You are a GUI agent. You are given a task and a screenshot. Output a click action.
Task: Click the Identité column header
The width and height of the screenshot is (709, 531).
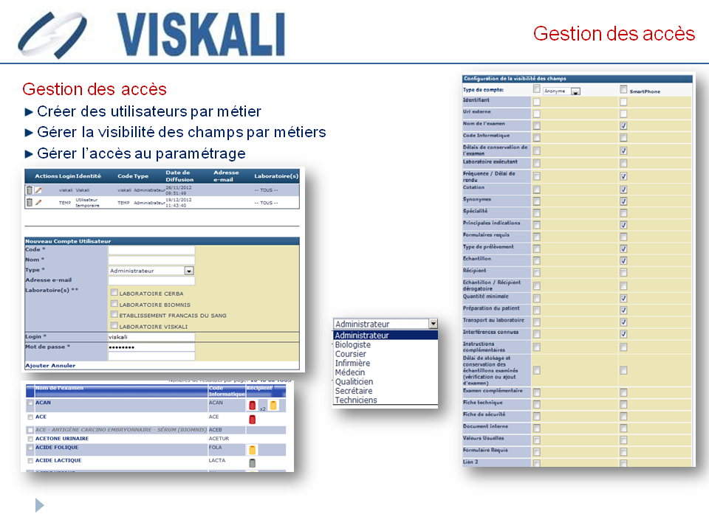[x=88, y=176]
